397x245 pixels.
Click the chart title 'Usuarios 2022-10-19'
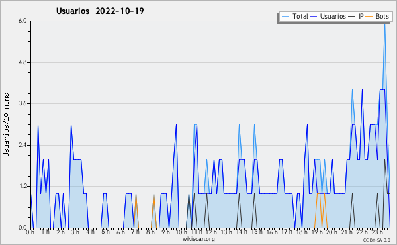click(x=100, y=11)
